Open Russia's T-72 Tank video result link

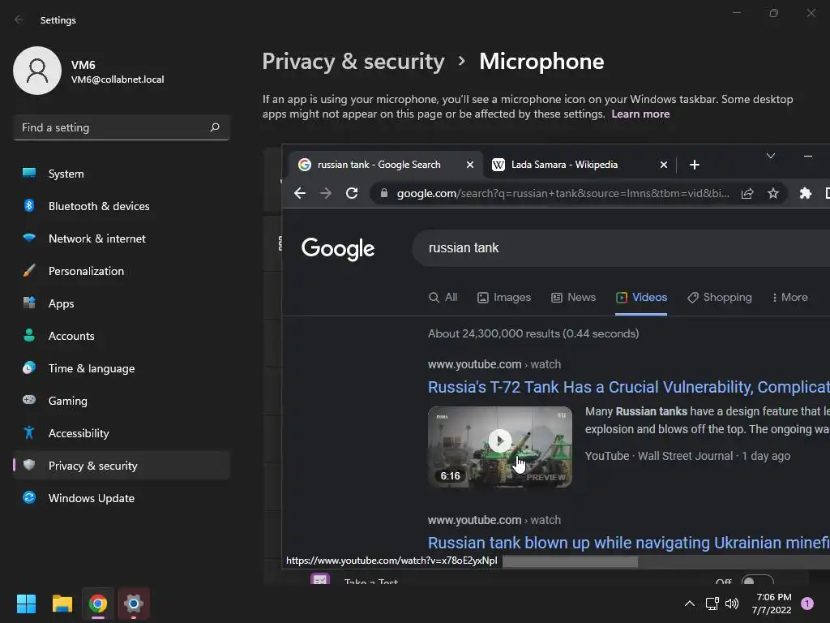pyautogui.click(x=629, y=387)
